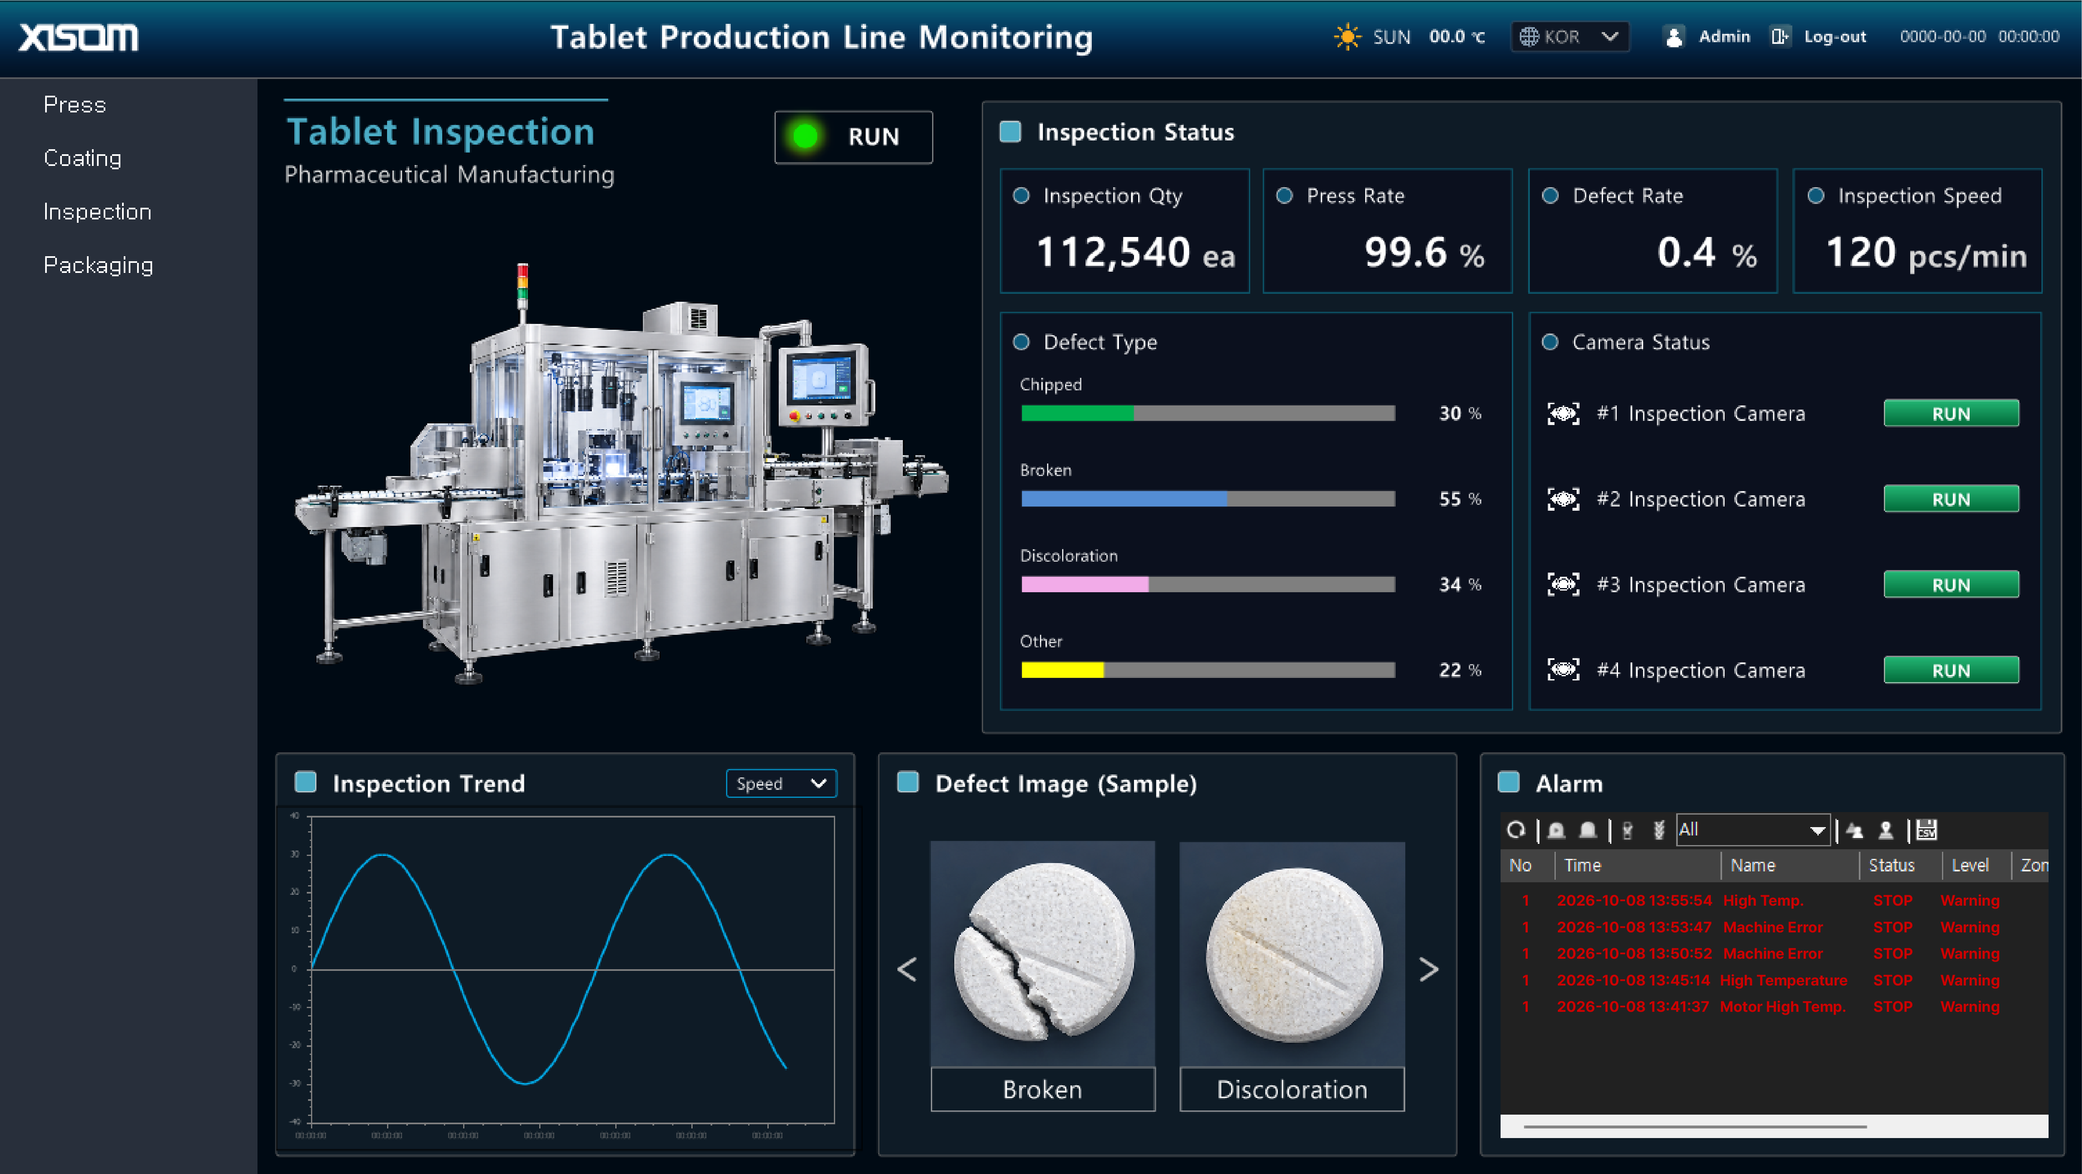Click the green Chipped defect bar

click(x=1078, y=414)
